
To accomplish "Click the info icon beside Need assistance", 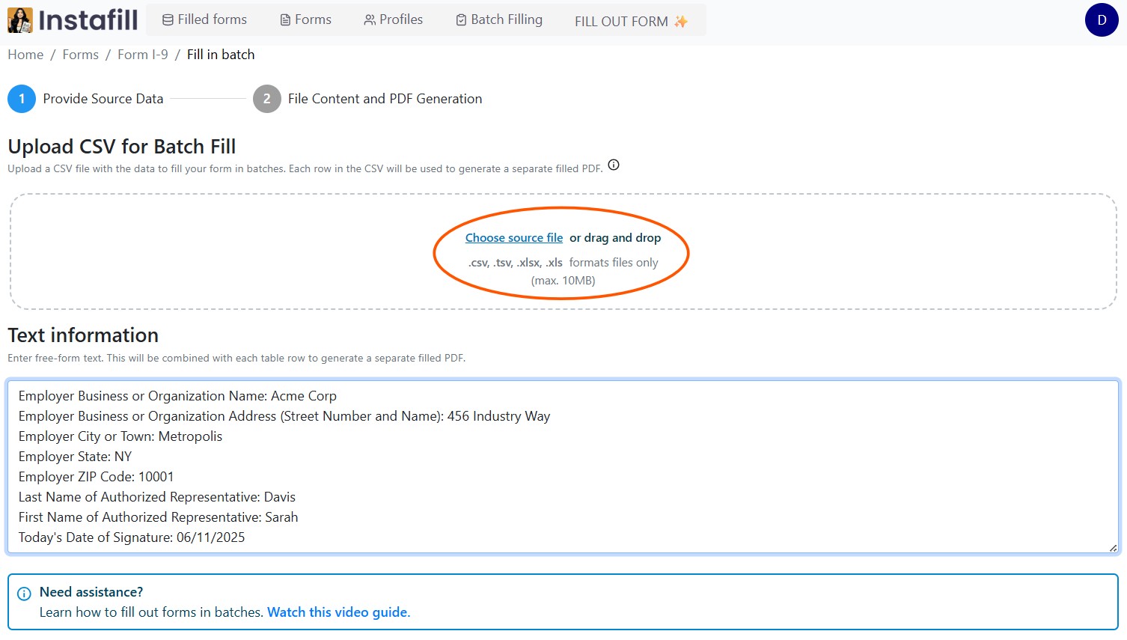I will coord(24,594).
